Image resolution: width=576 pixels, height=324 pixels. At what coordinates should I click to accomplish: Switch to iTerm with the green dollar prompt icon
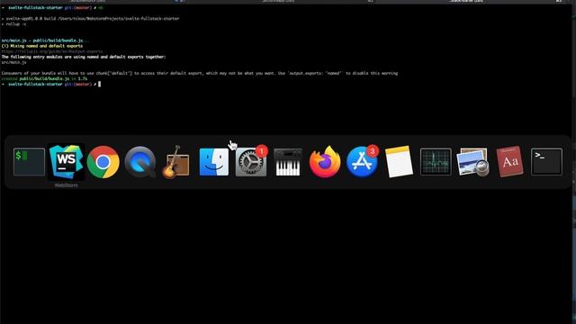click(29, 162)
